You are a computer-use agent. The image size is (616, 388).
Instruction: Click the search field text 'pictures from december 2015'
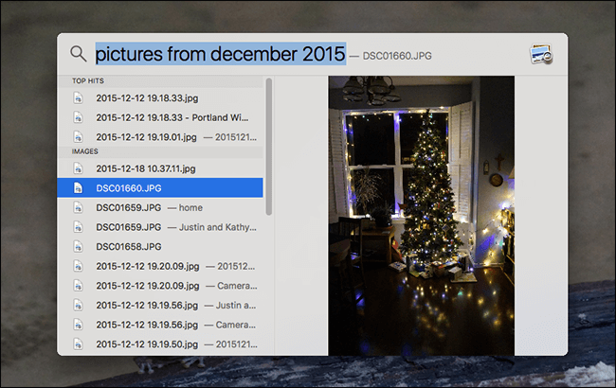coord(221,54)
